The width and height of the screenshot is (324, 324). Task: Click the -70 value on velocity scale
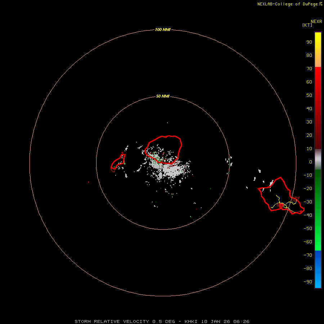click(308, 255)
